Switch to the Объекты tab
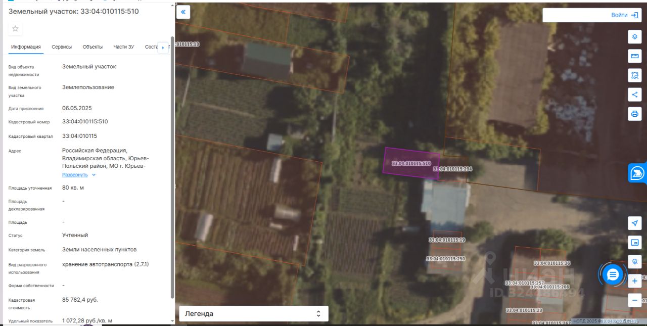Image resolution: width=647 pixels, height=326 pixels. pos(93,47)
